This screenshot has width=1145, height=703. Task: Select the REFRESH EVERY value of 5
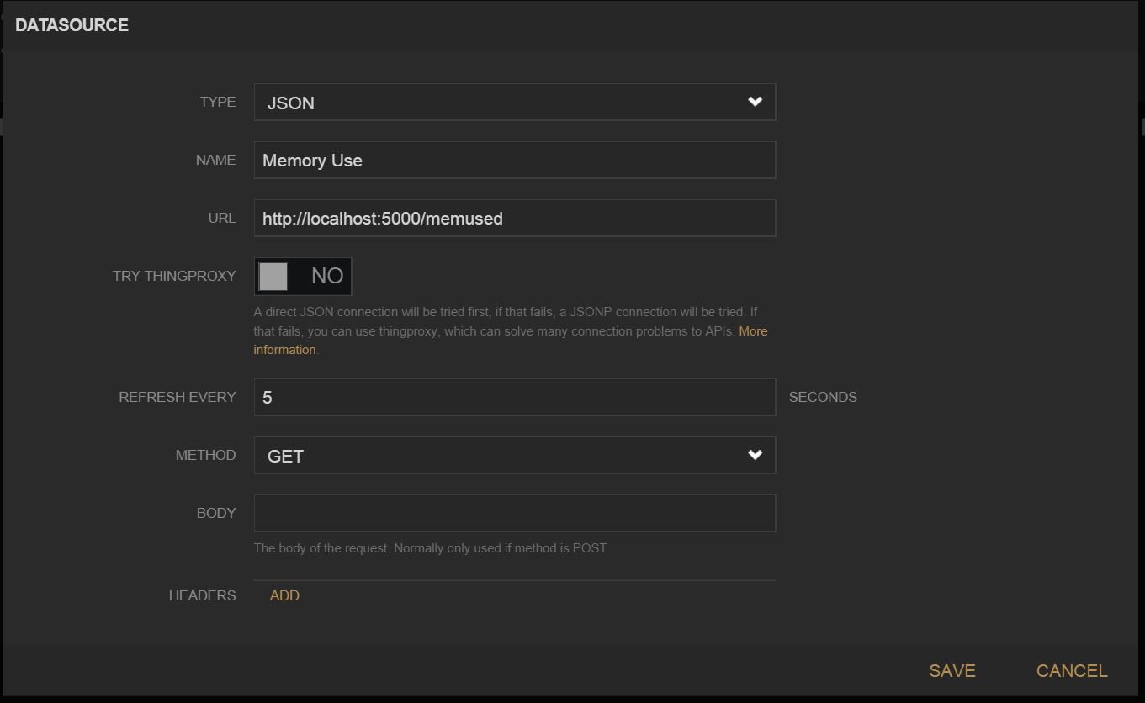[x=514, y=397]
